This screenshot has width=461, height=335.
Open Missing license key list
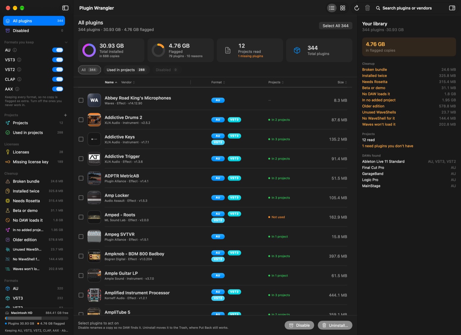(x=34, y=162)
